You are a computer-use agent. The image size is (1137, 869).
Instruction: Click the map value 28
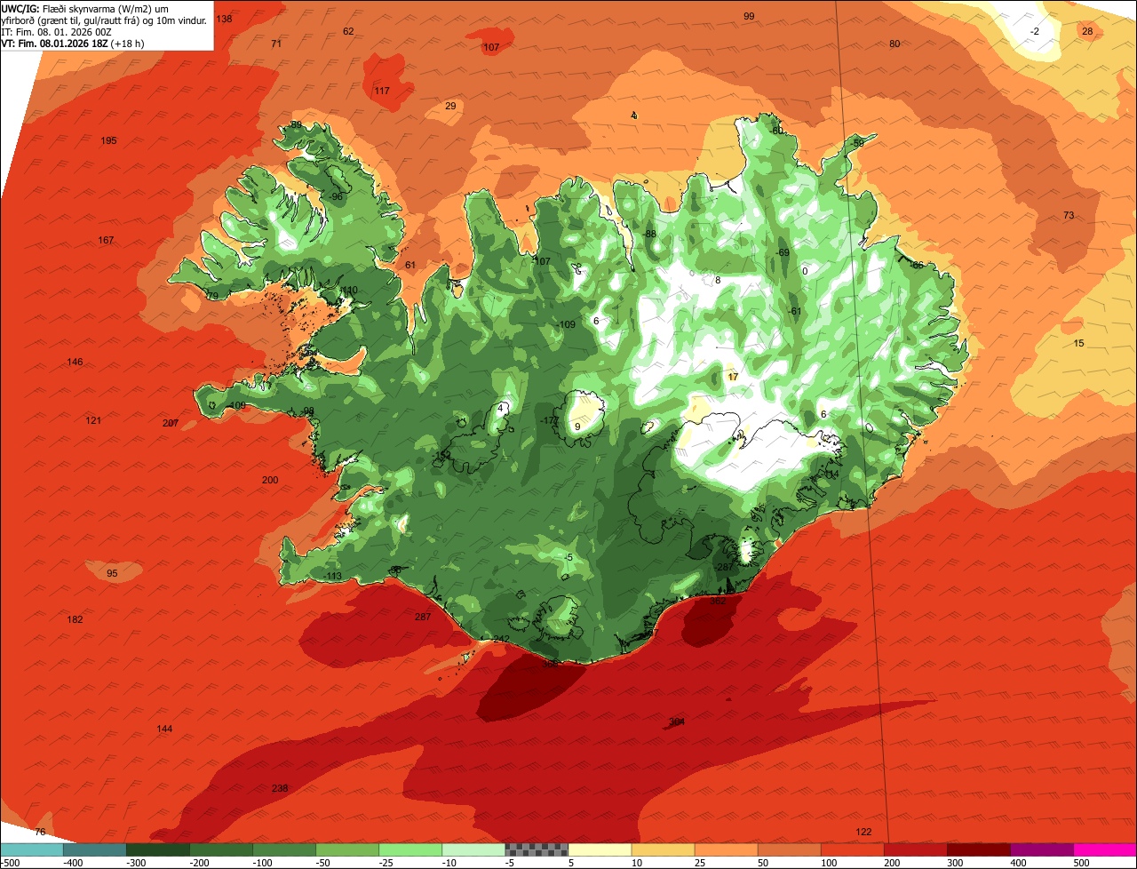click(1087, 31)
